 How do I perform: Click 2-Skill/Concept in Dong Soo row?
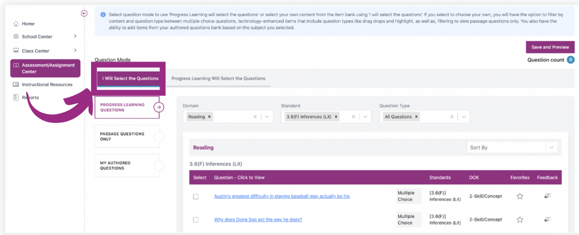click(x=485, y=219)
